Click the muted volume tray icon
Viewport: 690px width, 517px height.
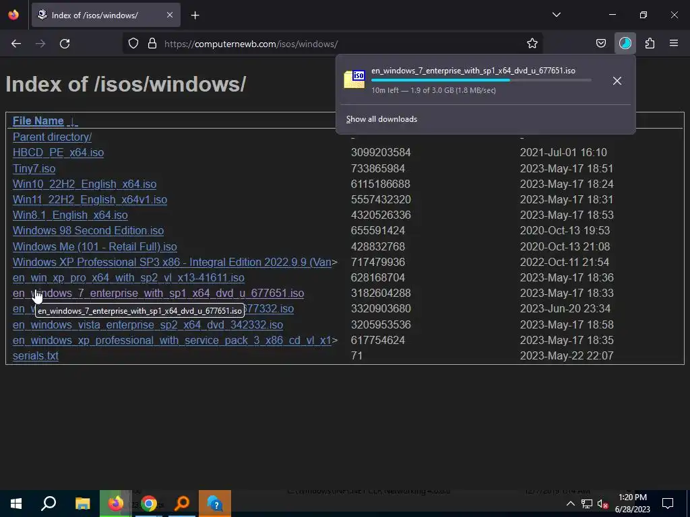pyautogui.click(x=602, y=504)
